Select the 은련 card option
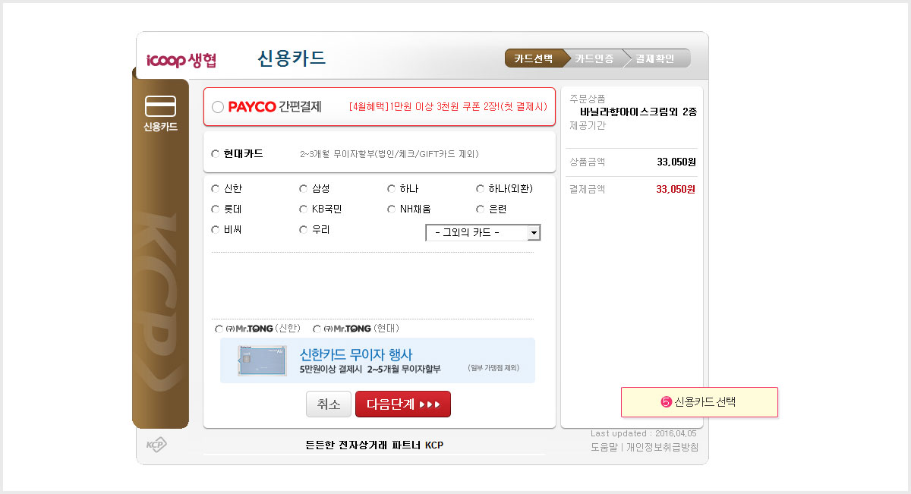 [480, 209]
